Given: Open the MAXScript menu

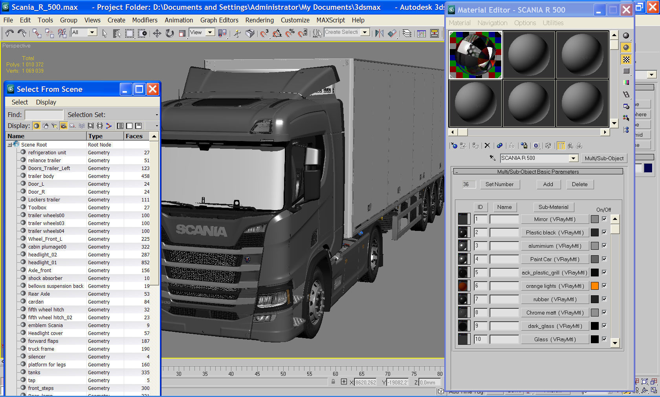Looking at the screenshot, I should 330,20.
